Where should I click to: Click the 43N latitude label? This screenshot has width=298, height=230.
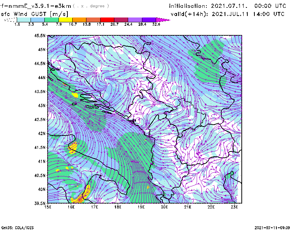pyautogui.click(x=42, y=105)
